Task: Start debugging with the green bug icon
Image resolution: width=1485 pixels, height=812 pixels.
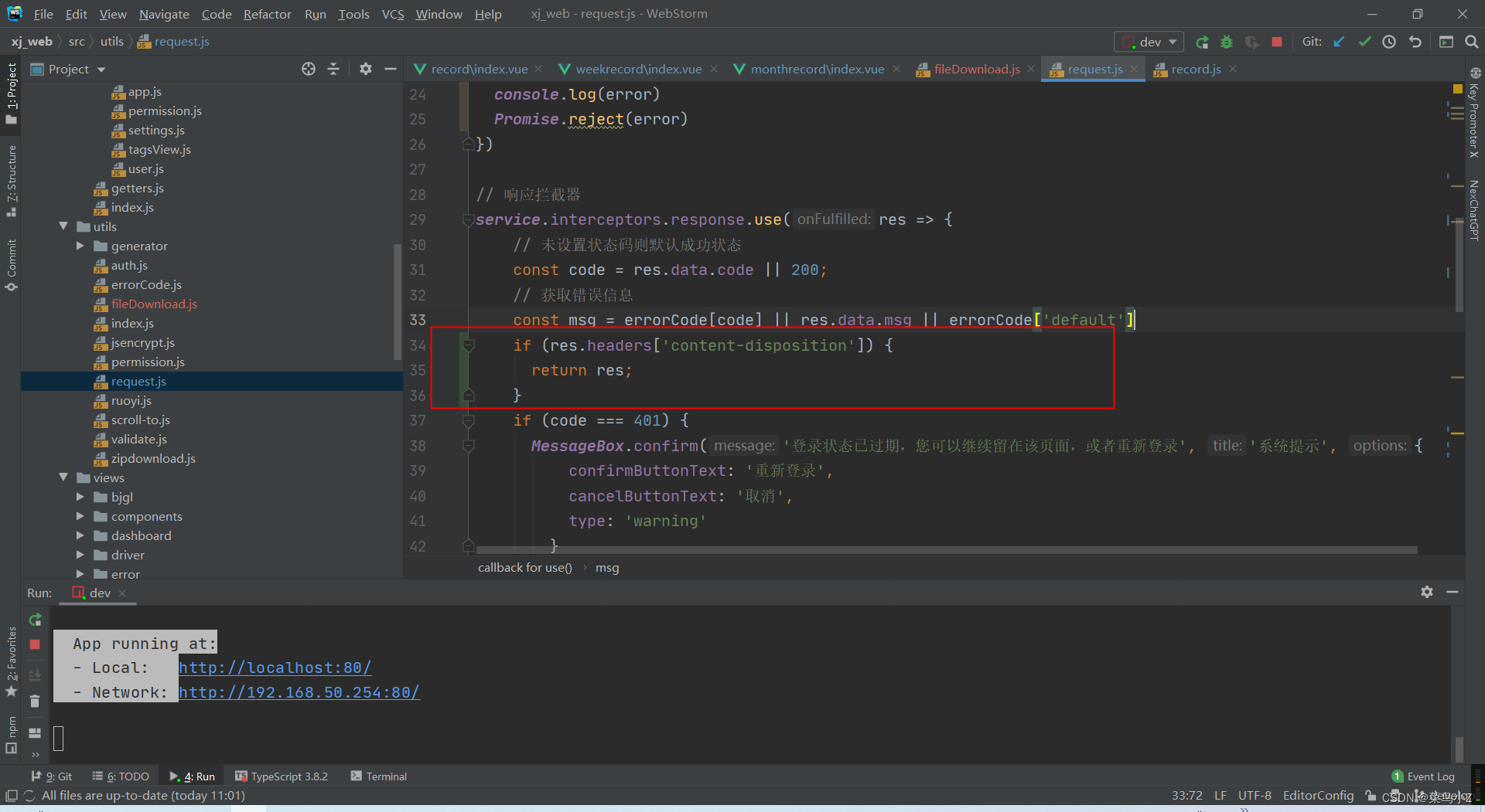Action: [1227, 42]
